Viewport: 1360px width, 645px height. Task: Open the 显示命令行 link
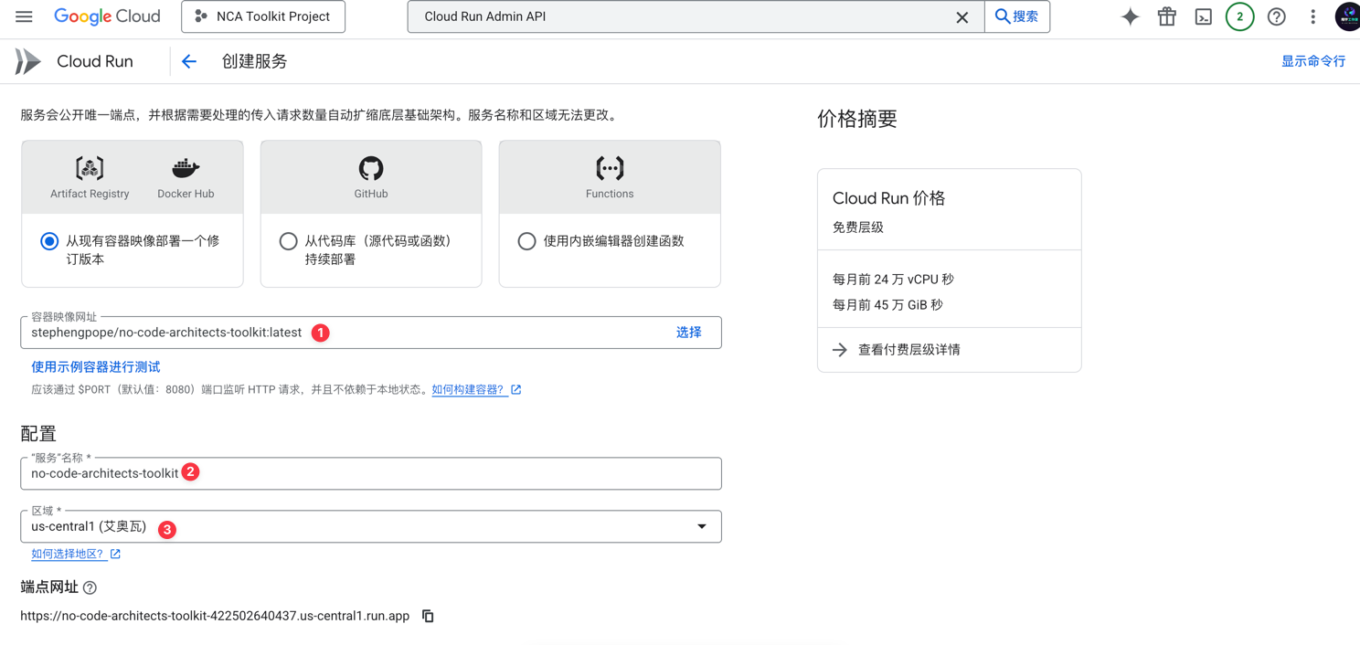(x=1313, y=59)
